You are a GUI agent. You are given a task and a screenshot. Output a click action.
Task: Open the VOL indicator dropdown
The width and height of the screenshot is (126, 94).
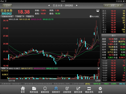point(4,68)
